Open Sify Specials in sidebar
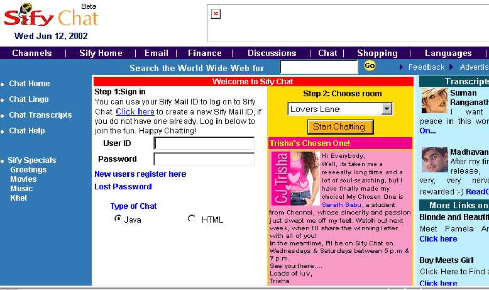This screenshot has width=489, height=290. tap(32, 160)
